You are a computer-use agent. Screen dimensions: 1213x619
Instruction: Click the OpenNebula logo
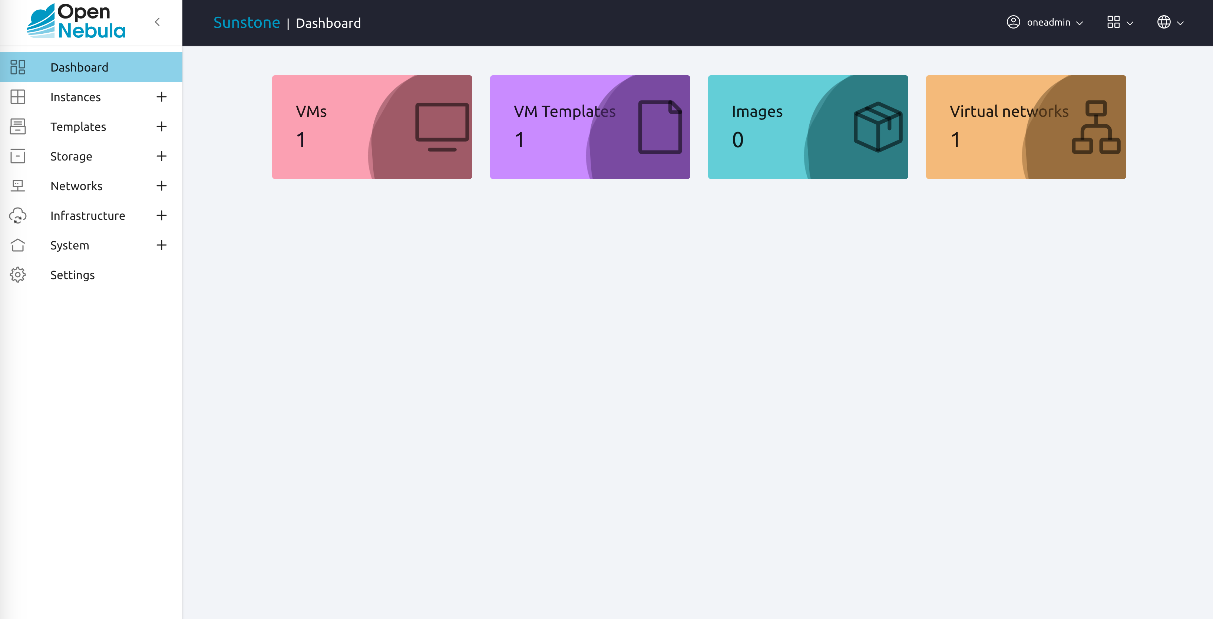tap(76, 21)
